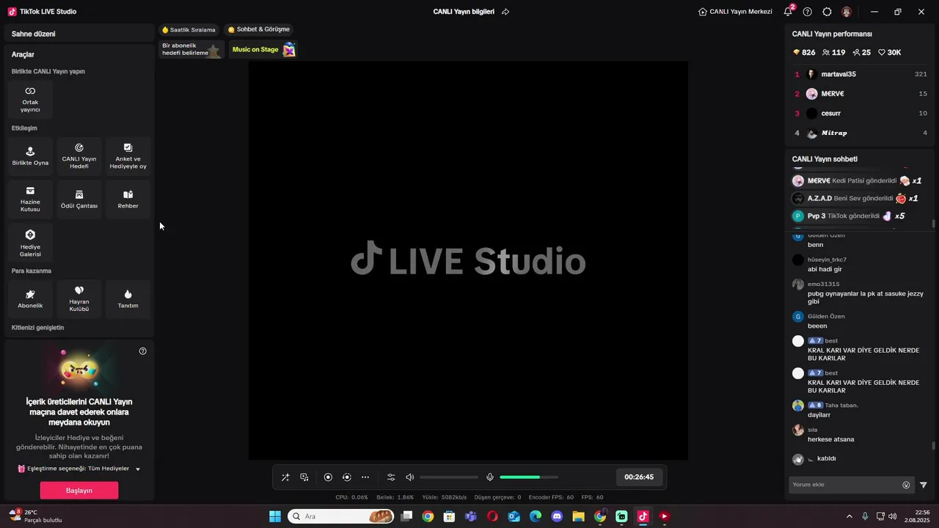Screen dimensions: 939x528
Task: Open the Abonelik monetization tool
Action: click(30, 298)
